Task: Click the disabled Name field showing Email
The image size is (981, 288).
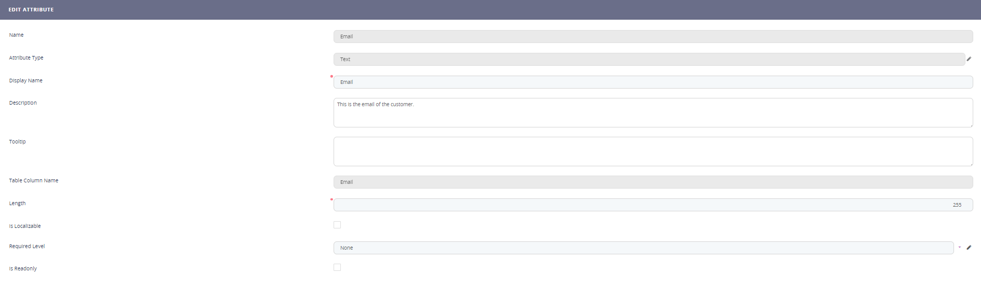Action: [x=653, y=37]
